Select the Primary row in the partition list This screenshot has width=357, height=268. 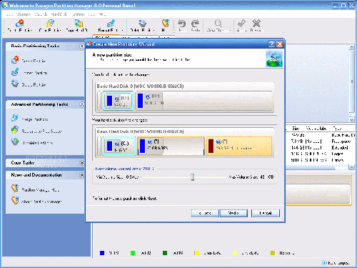coord(321,160)
